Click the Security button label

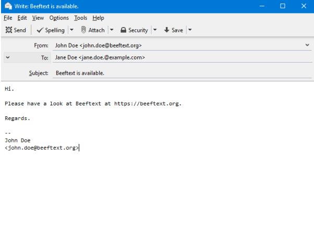click(x=138, y=30)
